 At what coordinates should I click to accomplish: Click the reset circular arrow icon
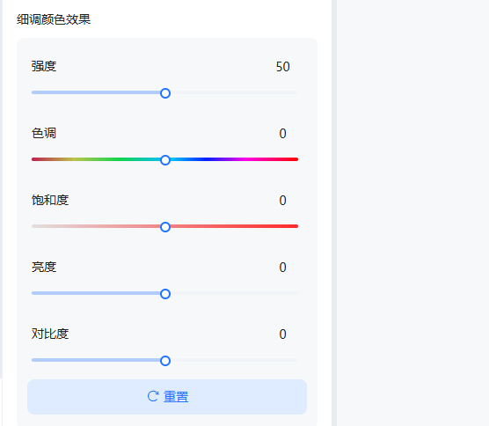click(153, 396)
